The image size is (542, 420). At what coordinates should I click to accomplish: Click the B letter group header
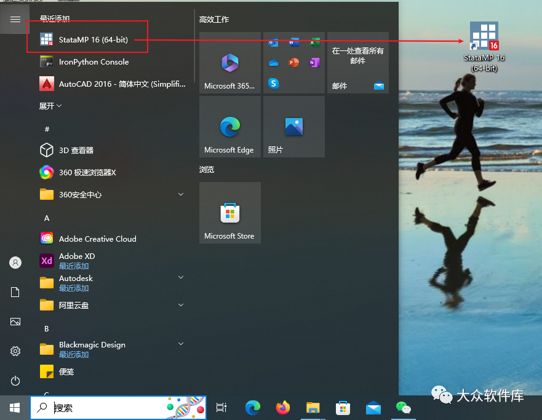pos(47,329)
